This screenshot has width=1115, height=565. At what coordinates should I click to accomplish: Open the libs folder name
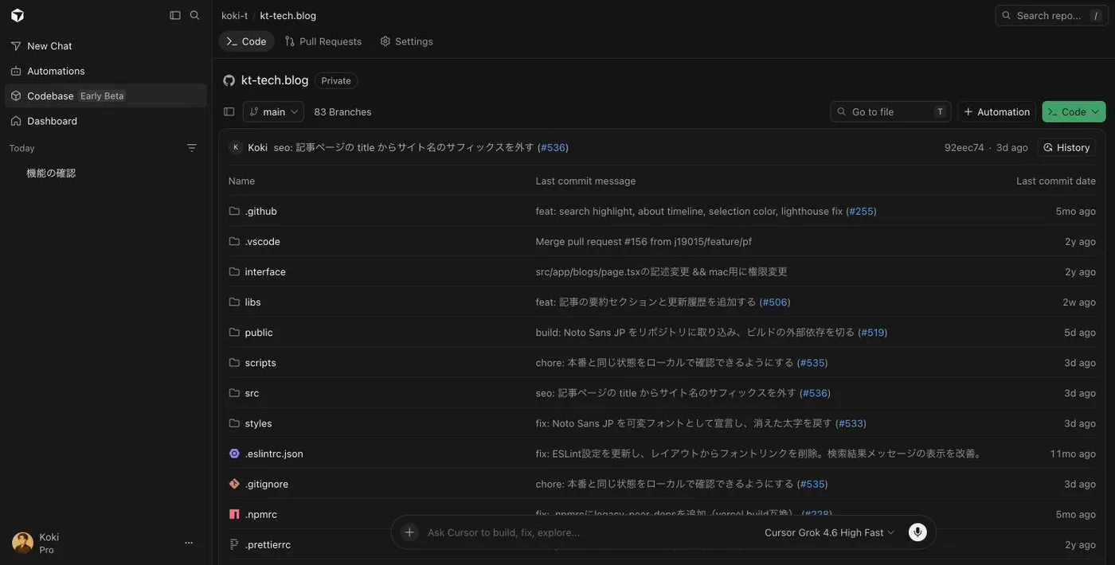click(253, 302)
